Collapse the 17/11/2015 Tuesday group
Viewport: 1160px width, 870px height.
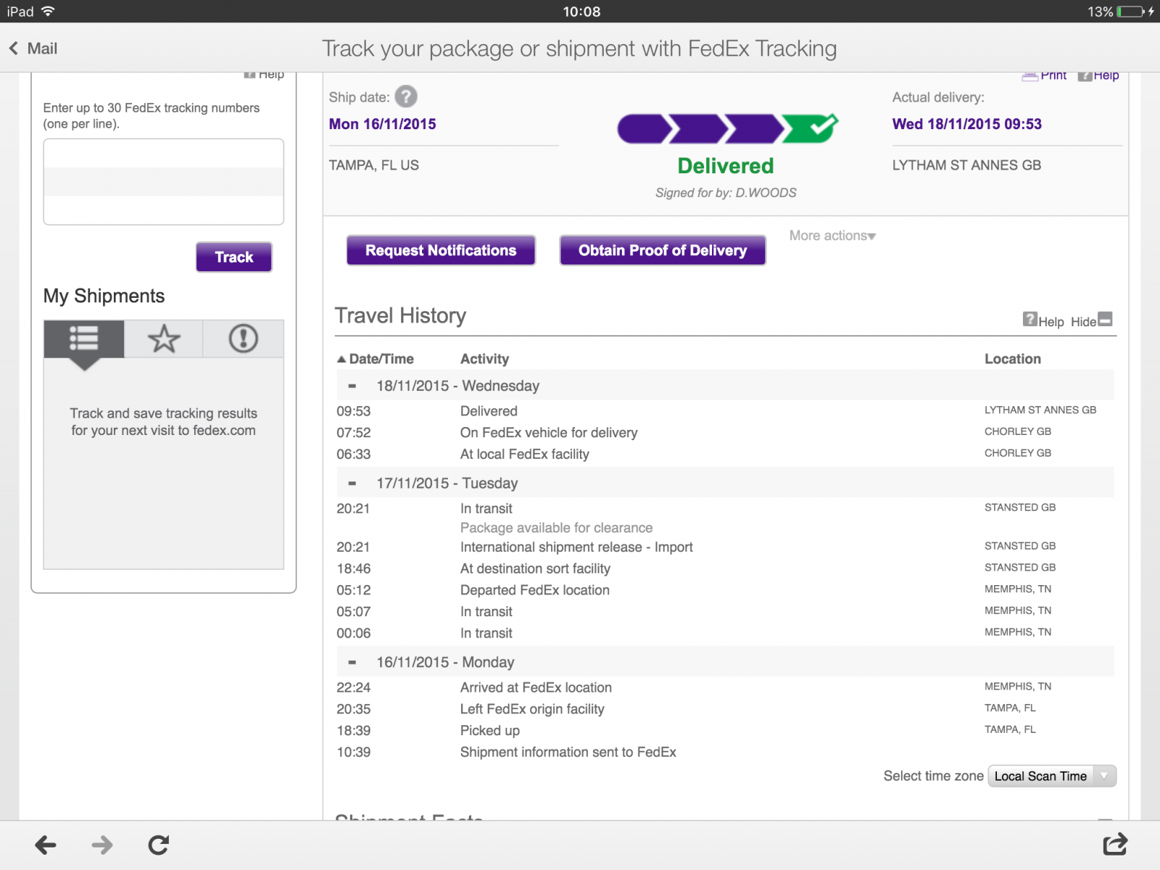pyautogui.click(x=352, y=484)
